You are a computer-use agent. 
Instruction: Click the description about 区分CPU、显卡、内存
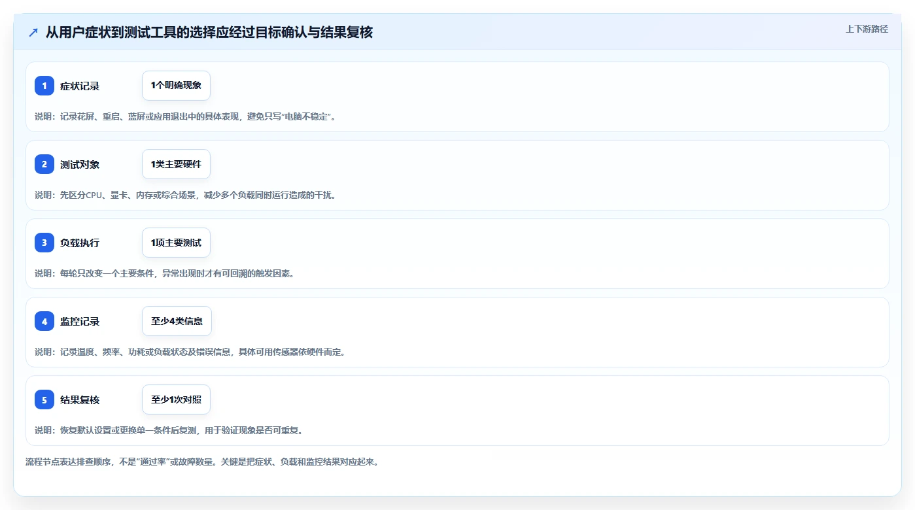pos(185,195)
